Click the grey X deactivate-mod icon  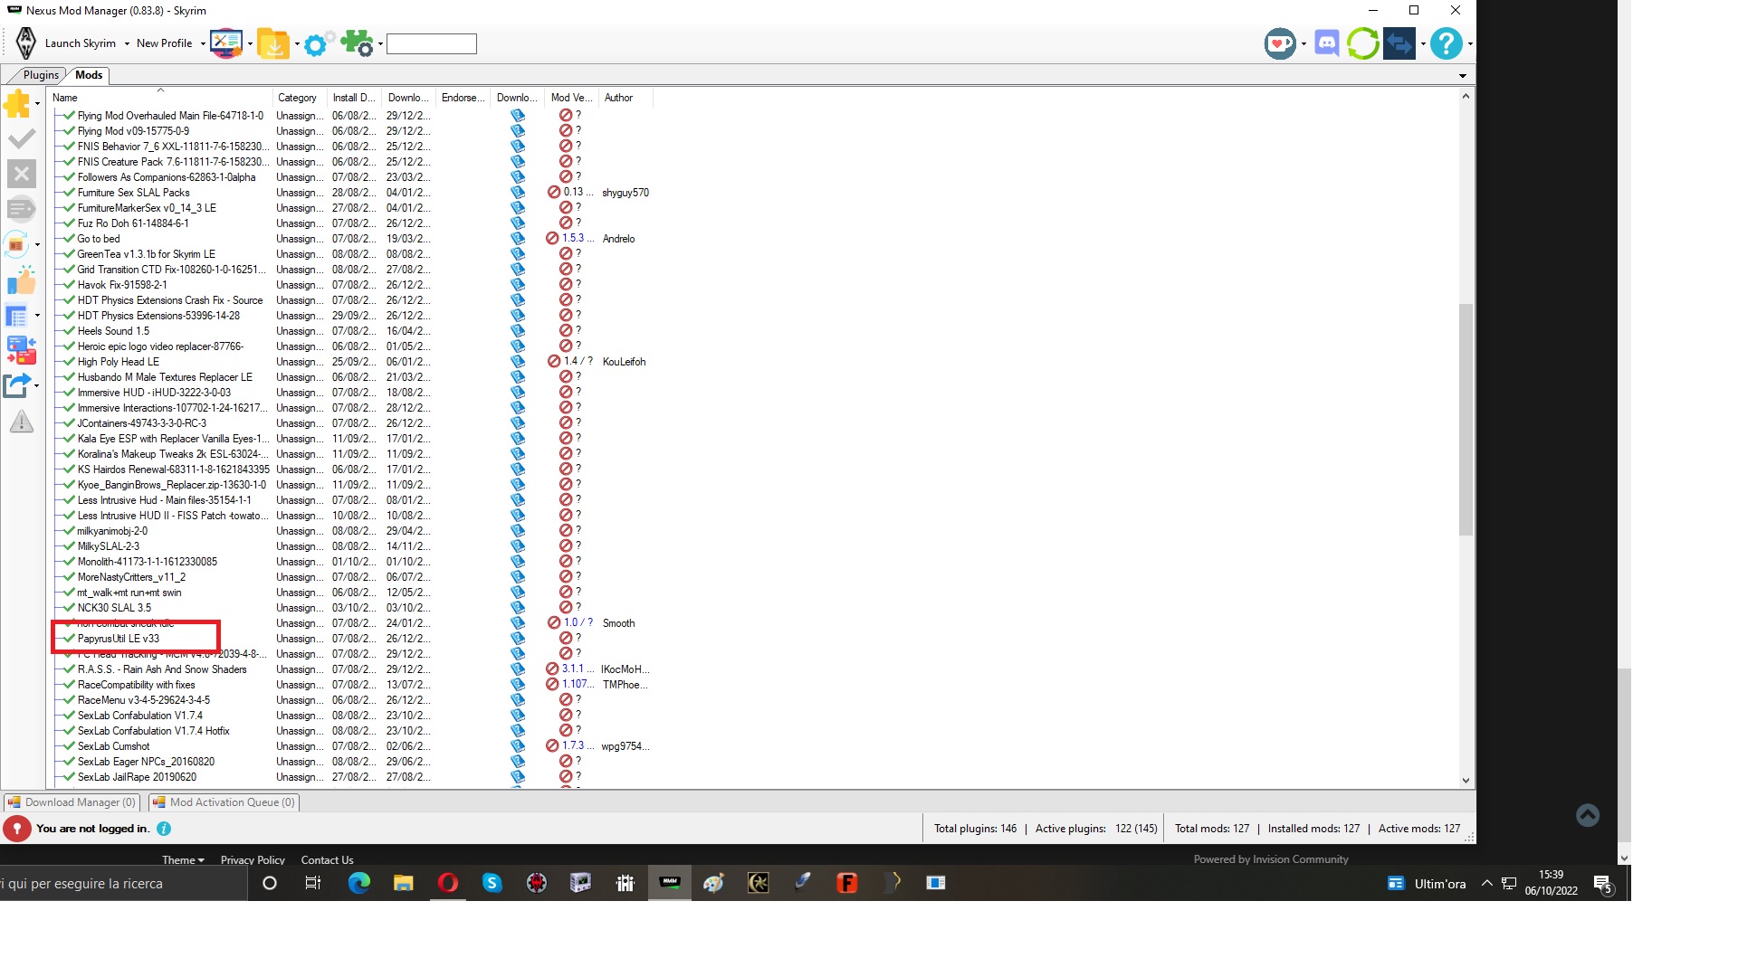point(22,174)
